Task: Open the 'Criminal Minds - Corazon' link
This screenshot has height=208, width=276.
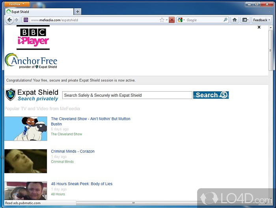Action: tap(73, 151)
